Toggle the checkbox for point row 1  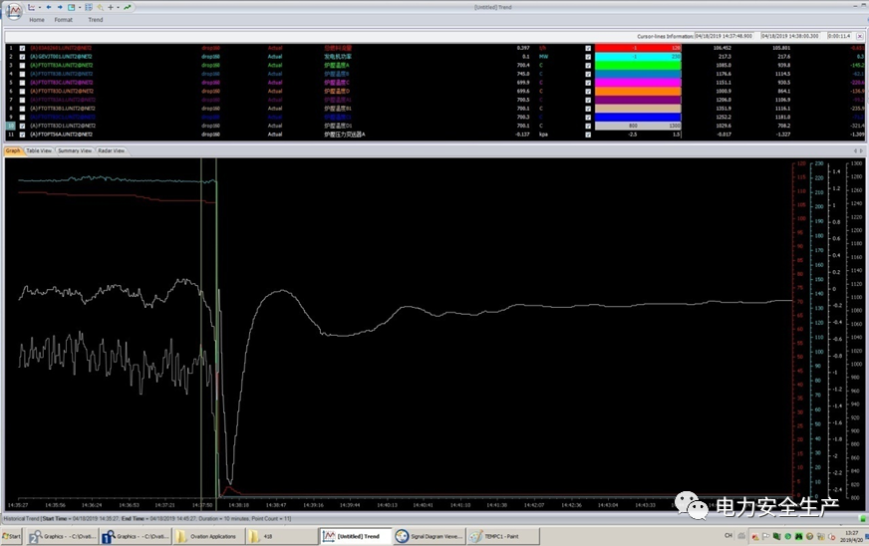(22, 48)
